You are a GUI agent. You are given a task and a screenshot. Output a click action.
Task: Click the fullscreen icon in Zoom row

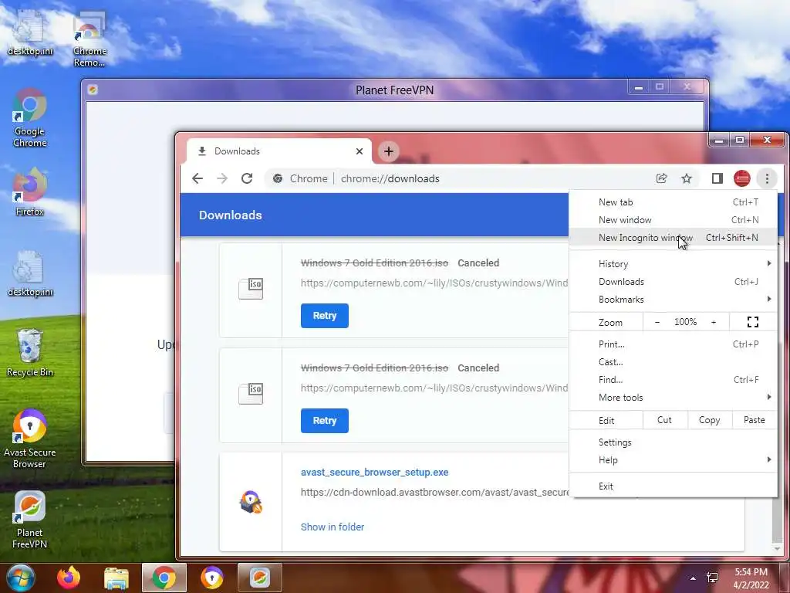753,322
